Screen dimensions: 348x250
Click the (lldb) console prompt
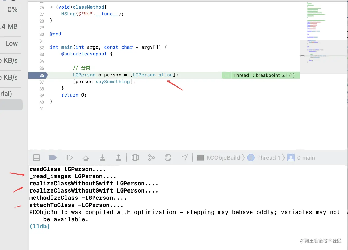(x=40, y=226)
